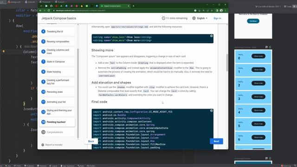Close the Jetpack Compose basics tab

click(129, 6)
